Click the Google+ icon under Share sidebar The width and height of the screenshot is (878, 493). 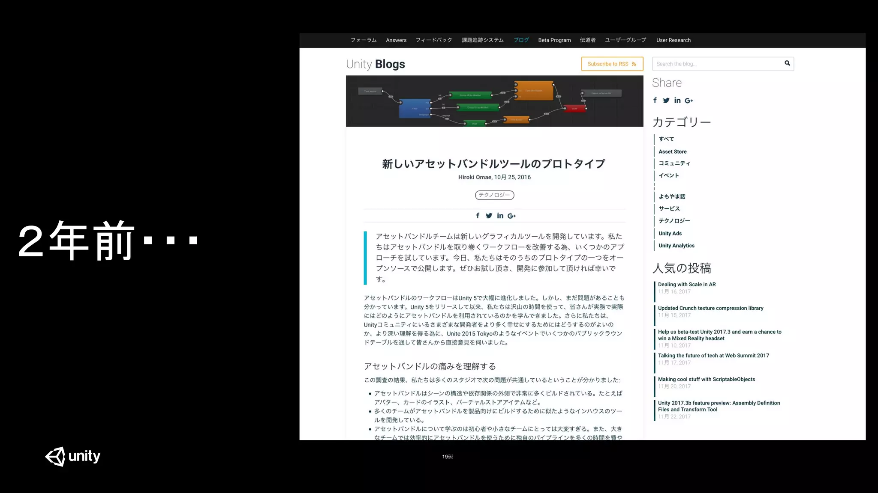[x=689, y=101]
